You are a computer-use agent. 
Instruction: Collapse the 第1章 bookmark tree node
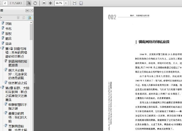(x=0, y=48)
